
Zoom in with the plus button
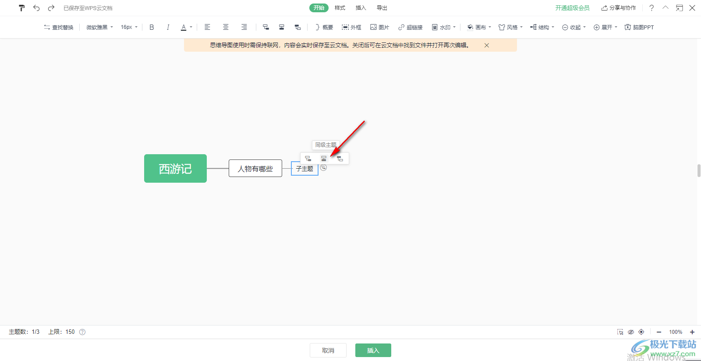(x=692, y=332)
